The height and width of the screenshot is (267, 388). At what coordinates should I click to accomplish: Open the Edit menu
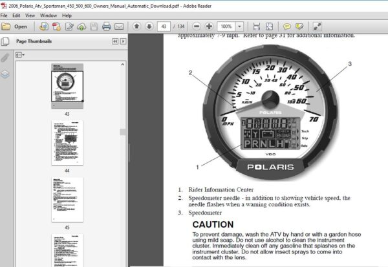pyautogui.click(x=16, y=16)
